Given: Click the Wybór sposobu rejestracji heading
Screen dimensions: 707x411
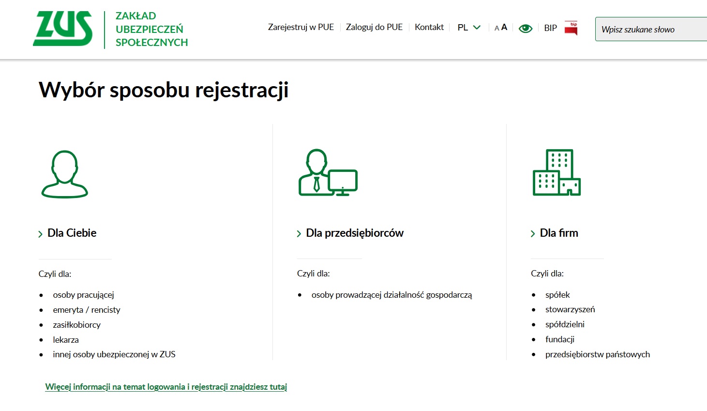Looking at the screenshot, I should (164, 90).
